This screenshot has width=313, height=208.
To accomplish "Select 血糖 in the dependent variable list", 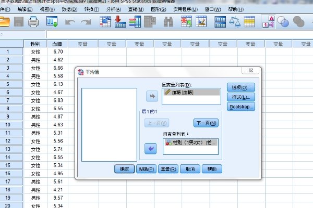I will pos(191,92).
